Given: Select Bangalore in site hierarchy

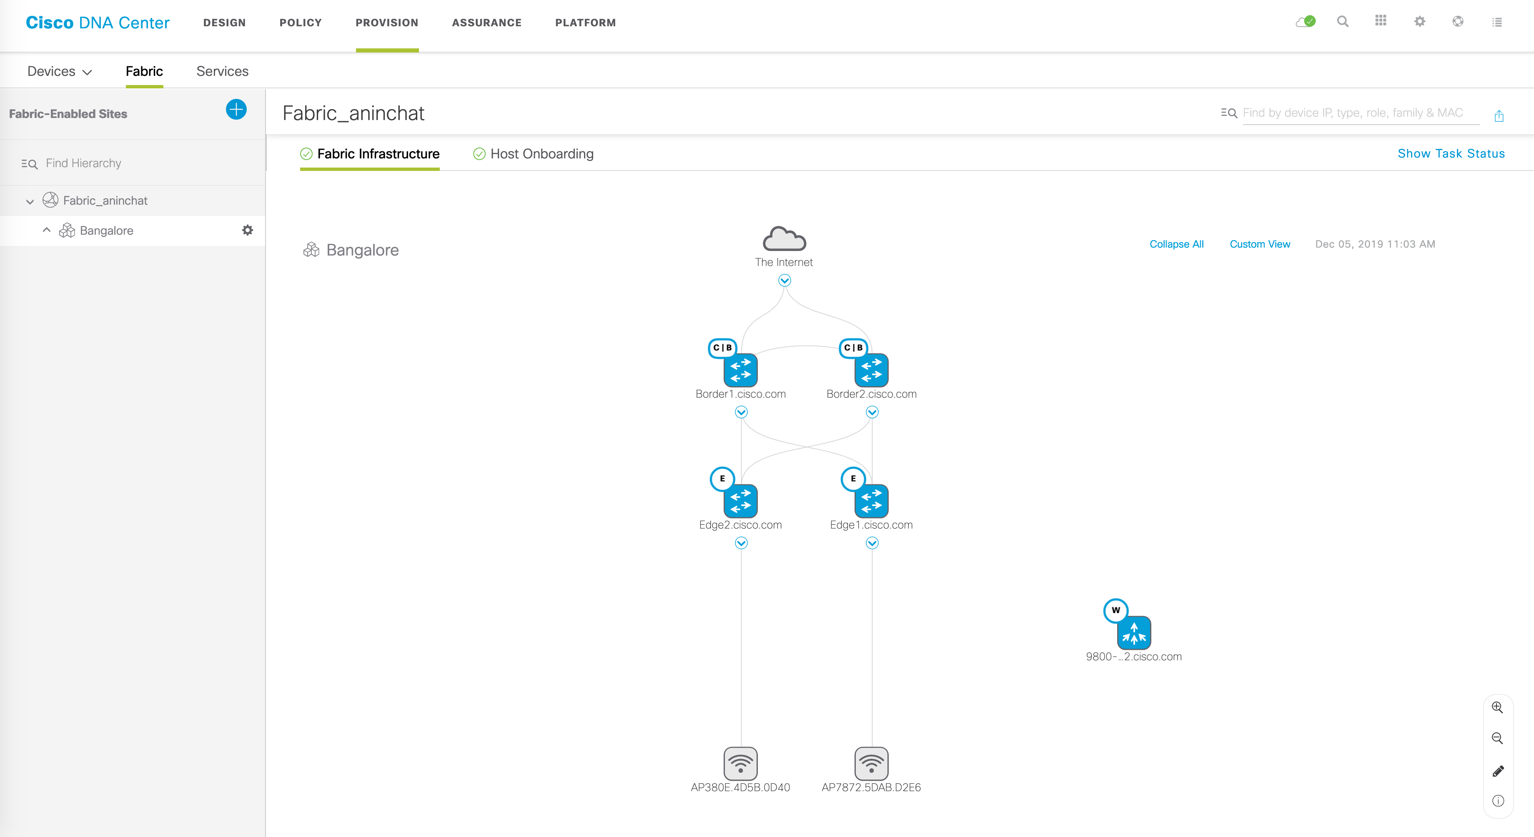Looking at the screenshot, I should point(107,231).
